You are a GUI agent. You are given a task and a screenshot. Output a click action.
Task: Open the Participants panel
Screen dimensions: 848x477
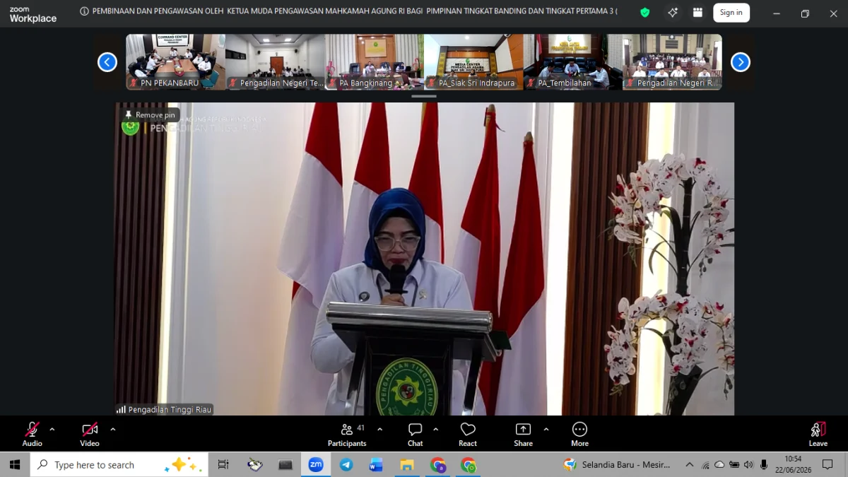point(347,434)
